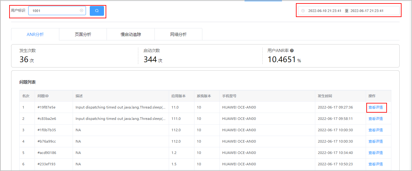Select issue ID #acd90186

47,153
